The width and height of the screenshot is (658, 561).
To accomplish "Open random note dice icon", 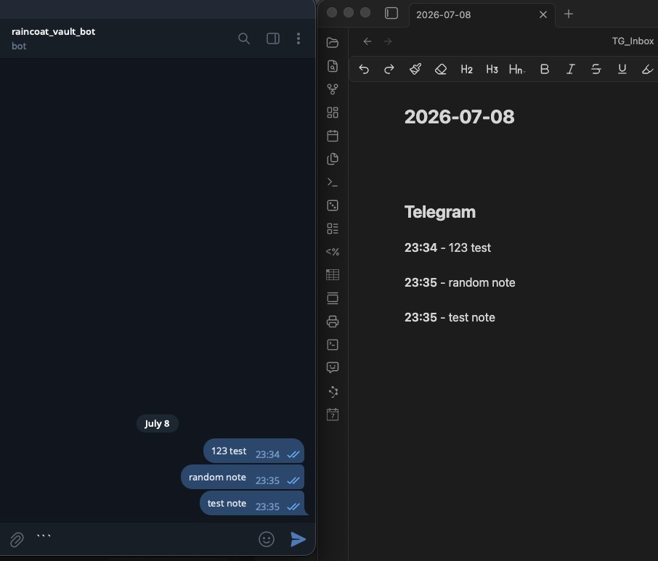I will (x=333, y=205).
